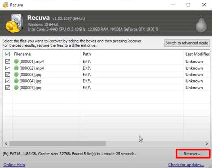Click the Piriform pear logo
This screenshot has width=212, height=168.
click(x=201, y=24)
